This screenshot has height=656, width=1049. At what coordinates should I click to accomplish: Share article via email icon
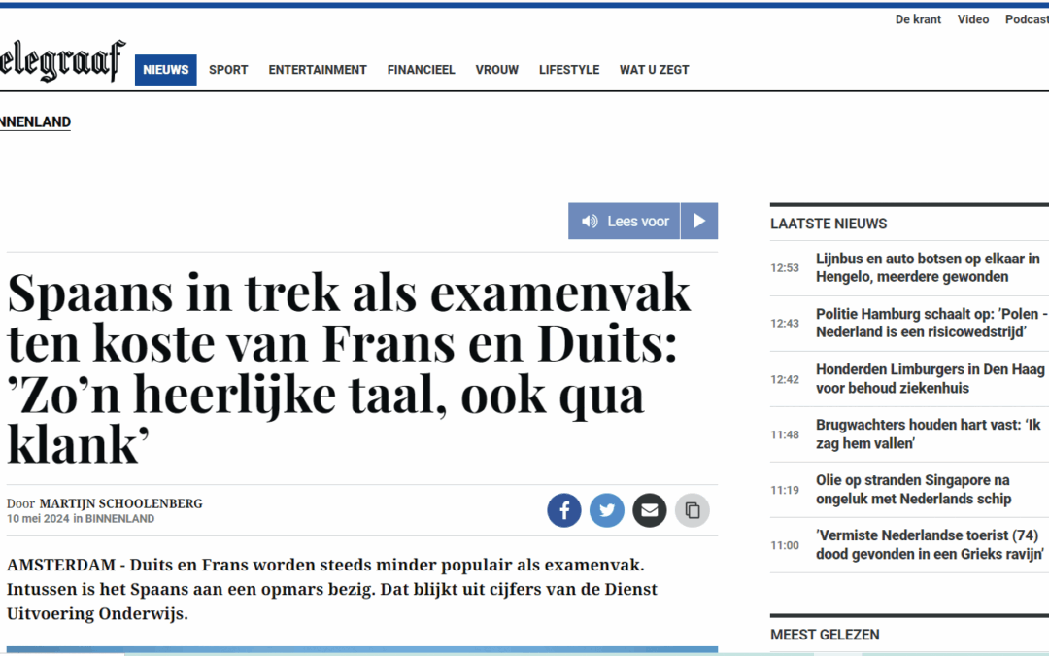tap(650, 510)
